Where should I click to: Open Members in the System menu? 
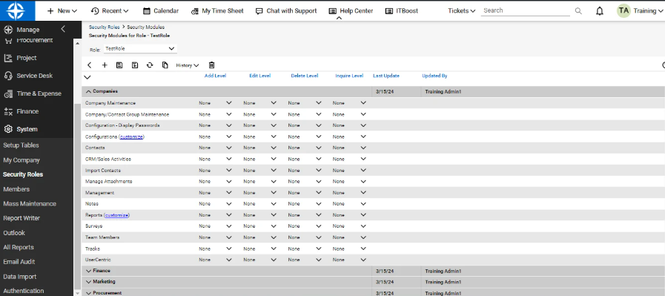coord(16,189)
